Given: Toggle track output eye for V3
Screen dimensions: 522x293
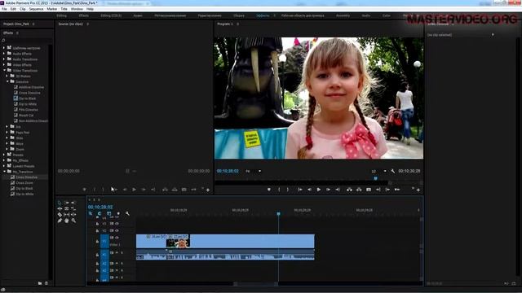Looking at the screenshot, I should pyautogui.click(x=117, y=224).
